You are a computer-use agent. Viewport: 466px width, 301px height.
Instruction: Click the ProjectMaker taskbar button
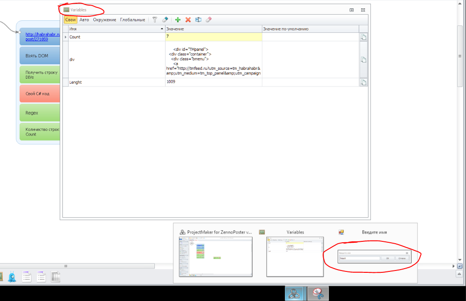[294, 294]
